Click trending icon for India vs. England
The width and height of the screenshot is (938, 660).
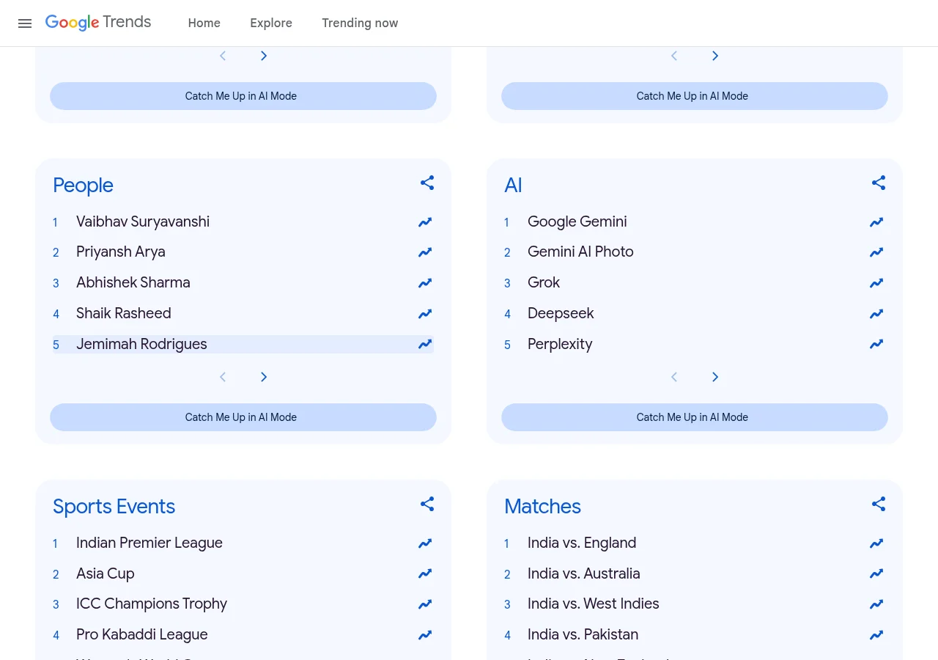point(876,543)
